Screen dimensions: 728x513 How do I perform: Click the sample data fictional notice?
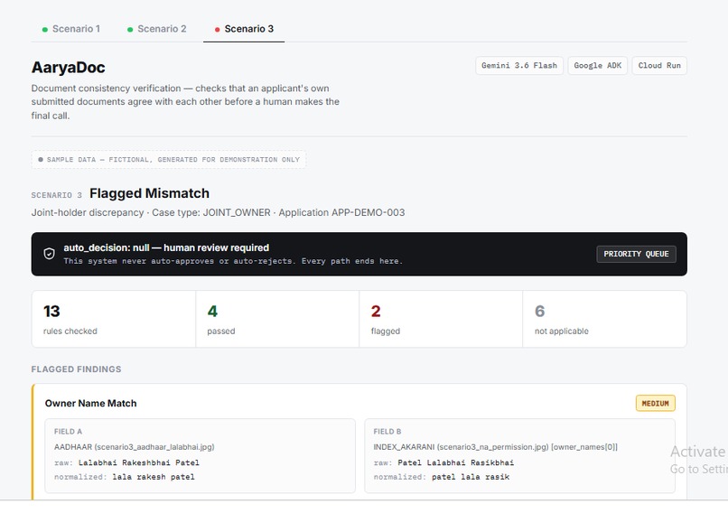coord(169,160)
